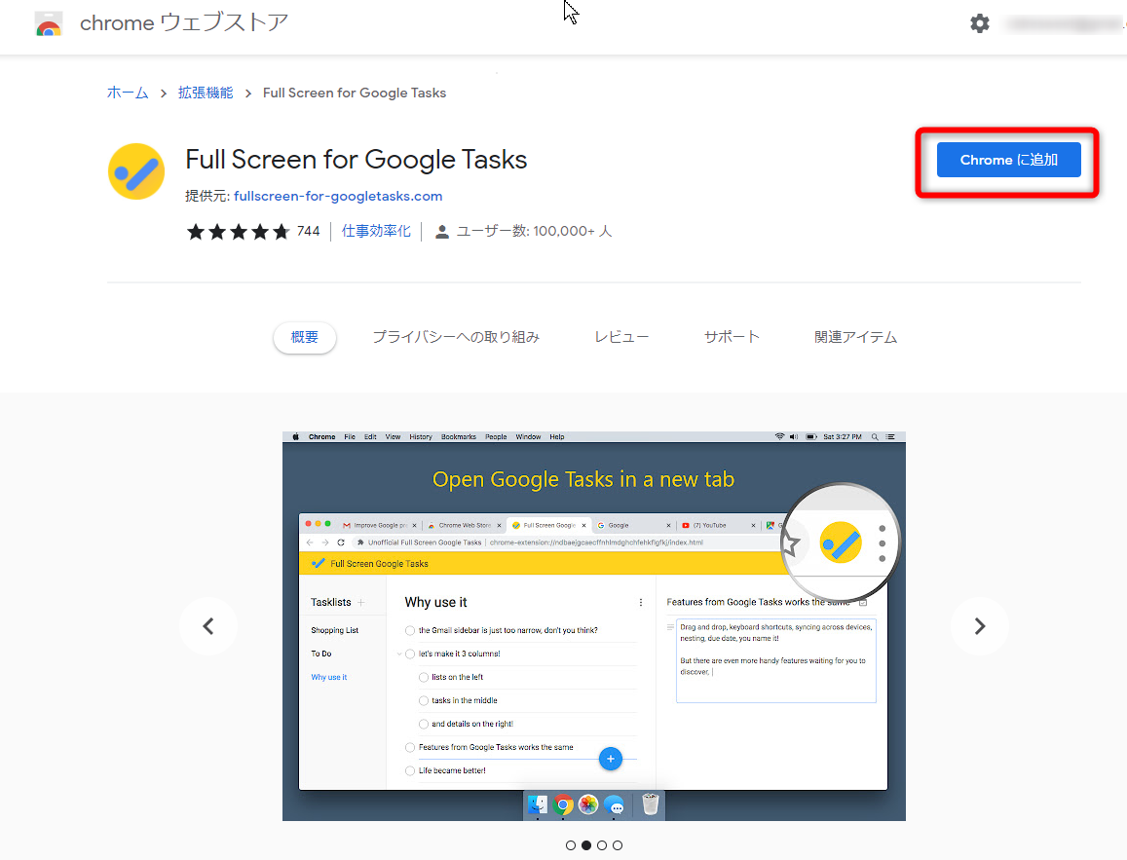The height and width of the screenshot is (860, 1127).
Task: Go to ホーム in the breadcrumb
Action: pyautogui.click(x=128, y=93)
